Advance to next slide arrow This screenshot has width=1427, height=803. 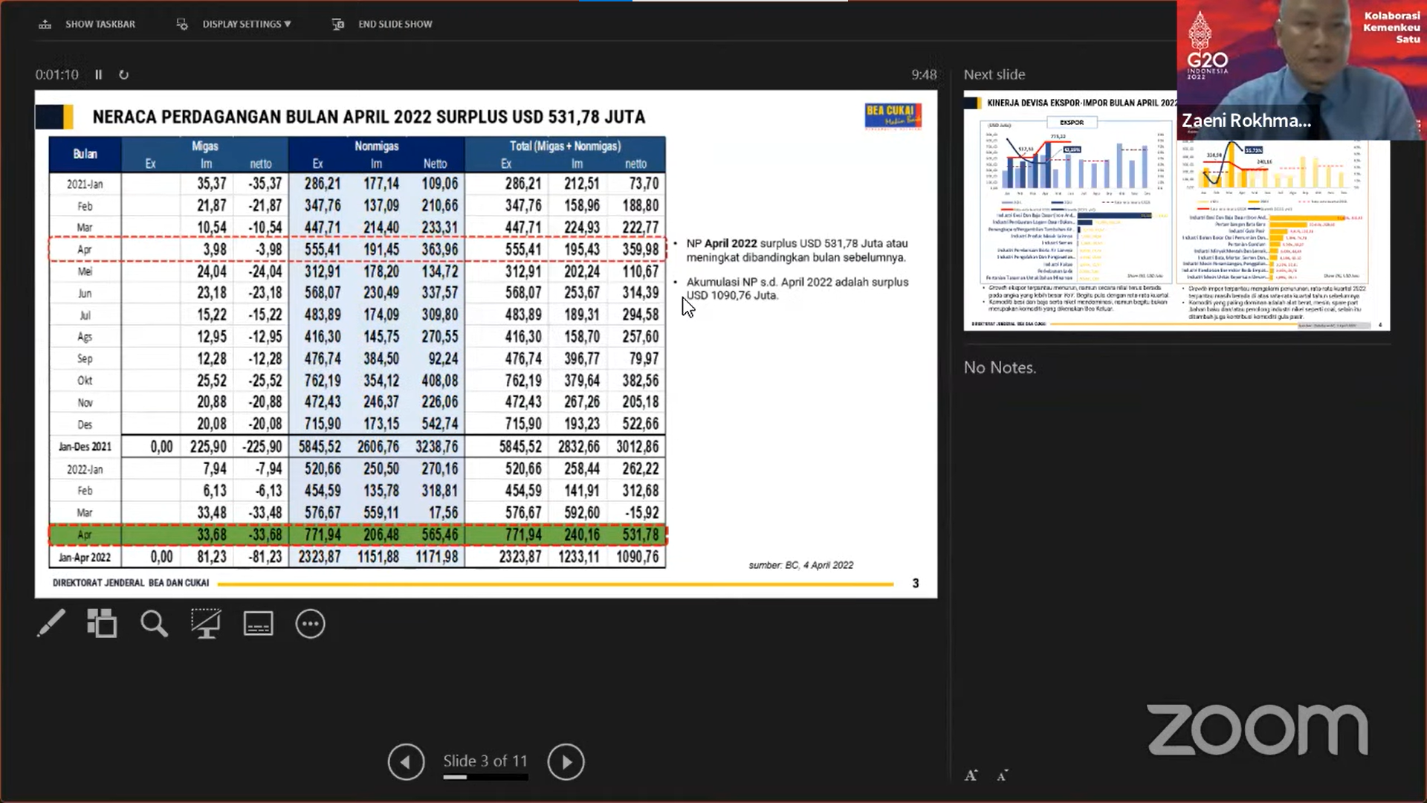pos(566,762)
